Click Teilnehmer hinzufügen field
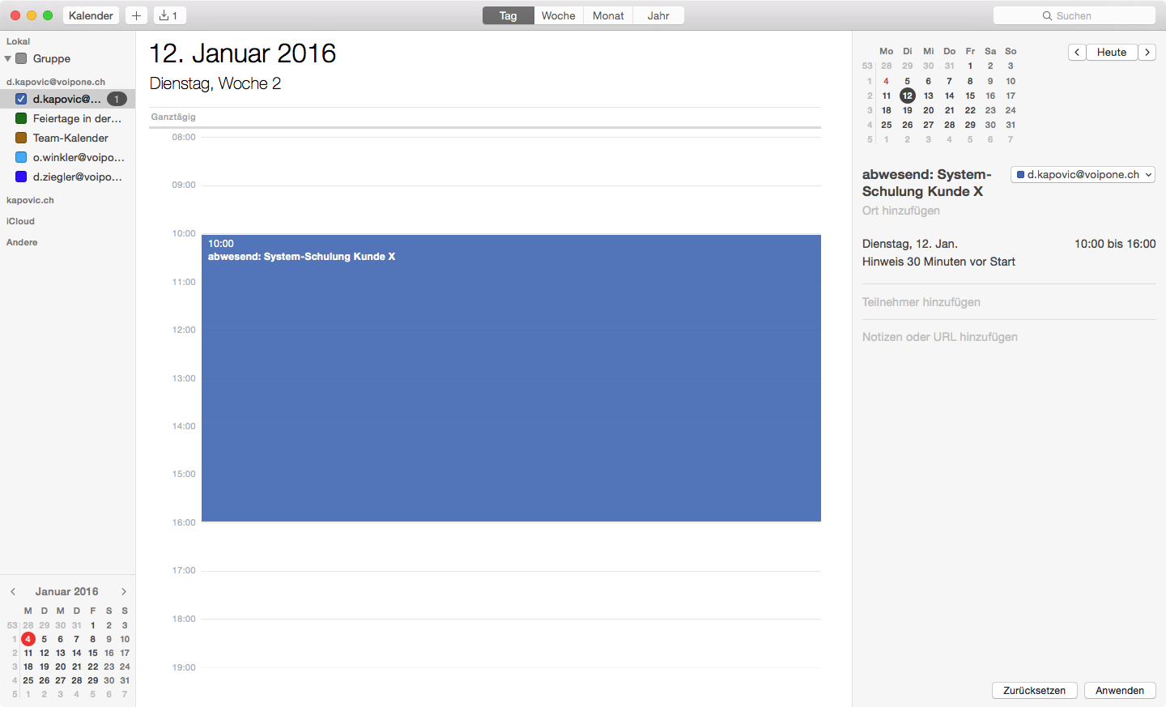1166x707 pixels. tap(921, 302)
